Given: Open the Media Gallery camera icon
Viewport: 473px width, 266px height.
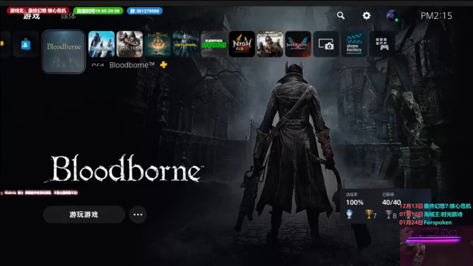Looking at the screenshot, I should [x=326, y=44].
